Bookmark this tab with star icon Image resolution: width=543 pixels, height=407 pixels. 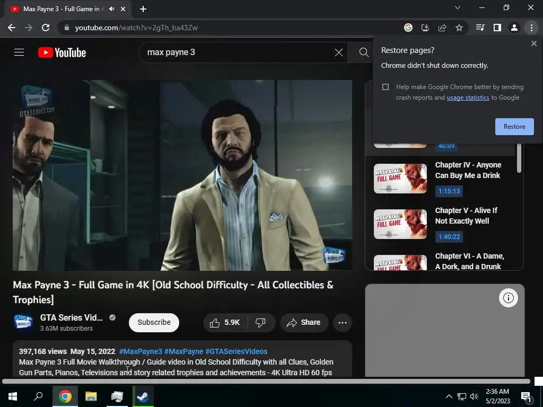(x=459, y=28)
